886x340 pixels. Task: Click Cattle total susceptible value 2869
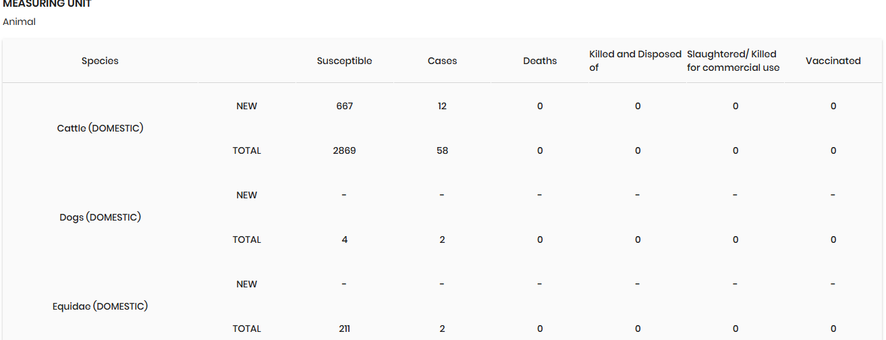[x=344, y=150]
